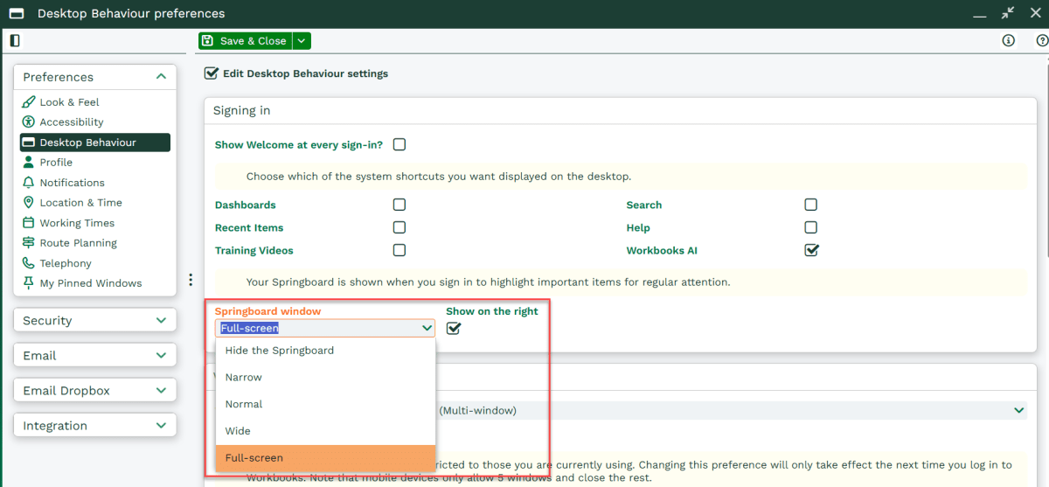The height and width of the screenshot is (487, 1049).
Task: Collapse the Preferences section
Action: click(161, 77)
